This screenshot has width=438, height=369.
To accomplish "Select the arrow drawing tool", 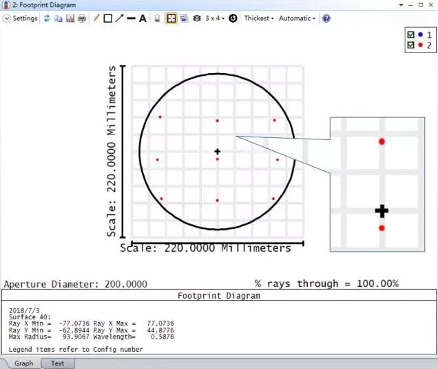I will coord(119,19).
